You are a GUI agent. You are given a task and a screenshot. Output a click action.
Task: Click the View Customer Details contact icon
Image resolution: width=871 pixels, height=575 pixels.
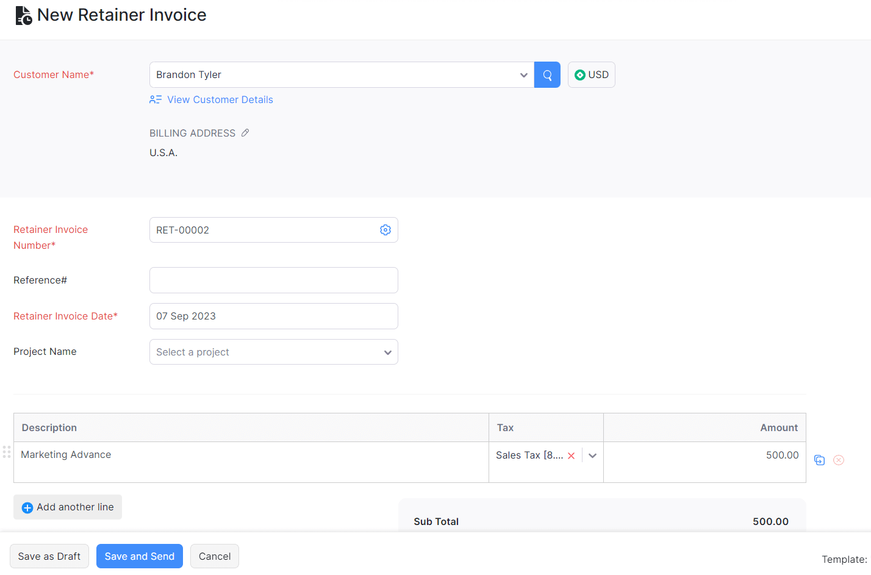pyautogui.click(x=155, y=99)
